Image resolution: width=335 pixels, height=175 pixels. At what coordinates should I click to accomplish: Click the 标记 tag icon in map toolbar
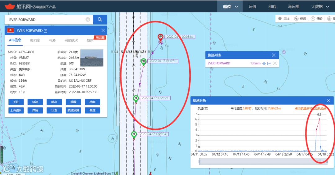(296, 19)
